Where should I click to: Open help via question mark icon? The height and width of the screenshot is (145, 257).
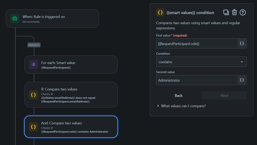coord(243,12)
